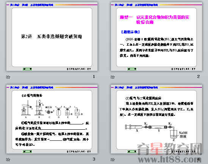Viewport: 208px width, 164px height.
Task: Click the blue header text atop slide 1
Action: [x=31, y=5]
